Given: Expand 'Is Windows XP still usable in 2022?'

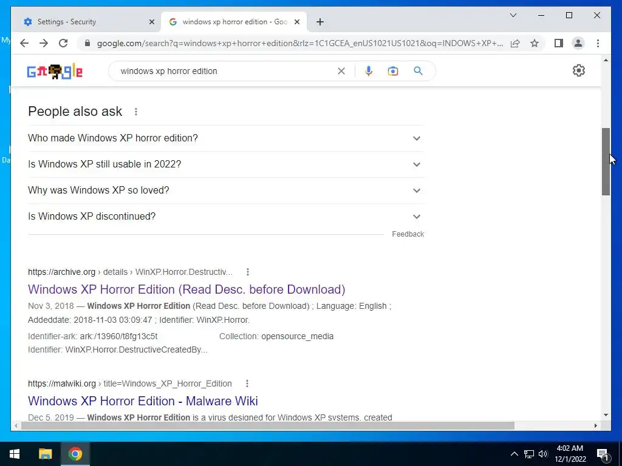Looking at the screenshot, I should pyautogui.click(x=226, y=164).
